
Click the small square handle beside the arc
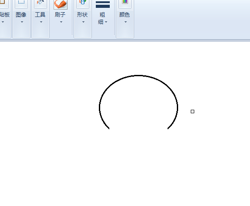click(193, 111)
